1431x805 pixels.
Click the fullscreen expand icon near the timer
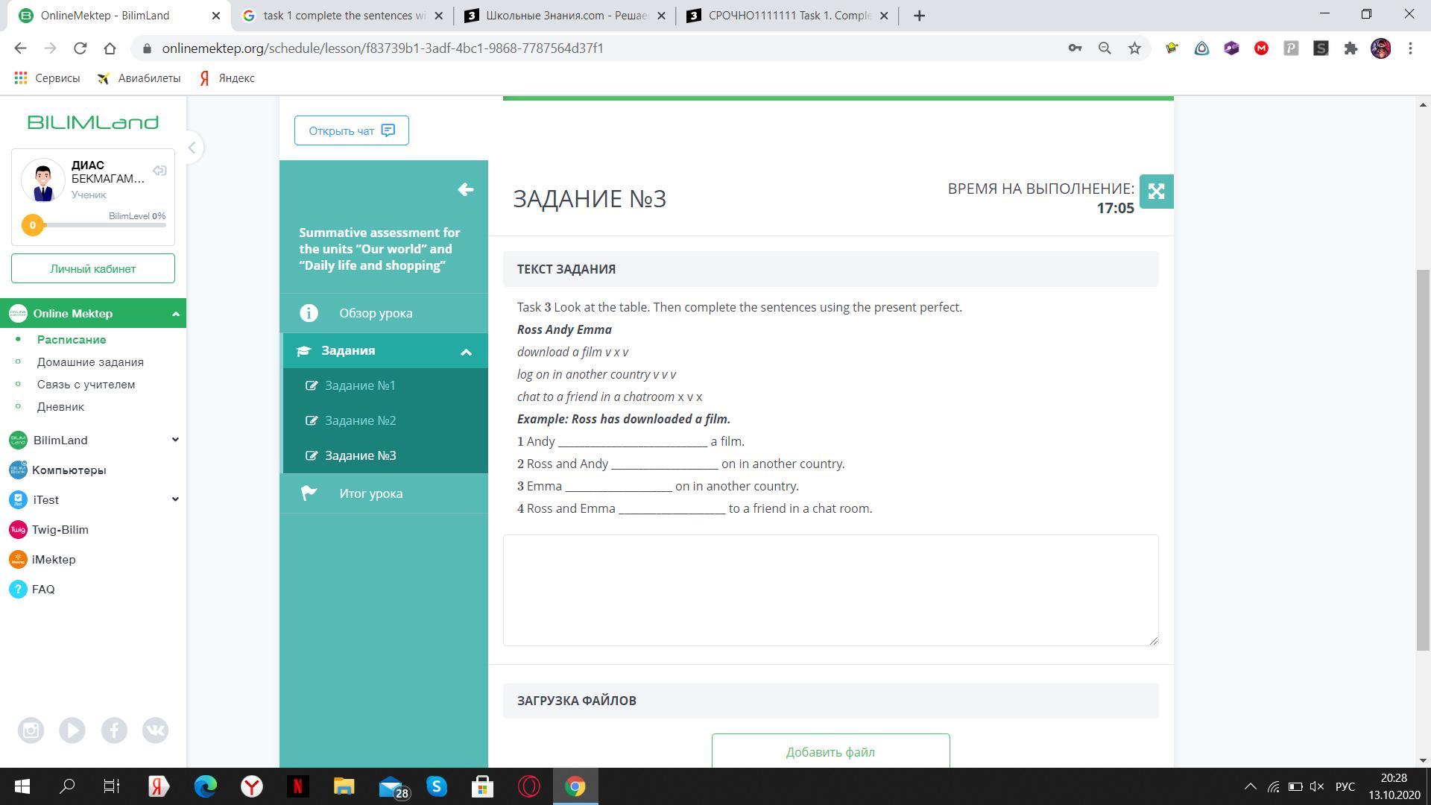[x=1156, y=192]
